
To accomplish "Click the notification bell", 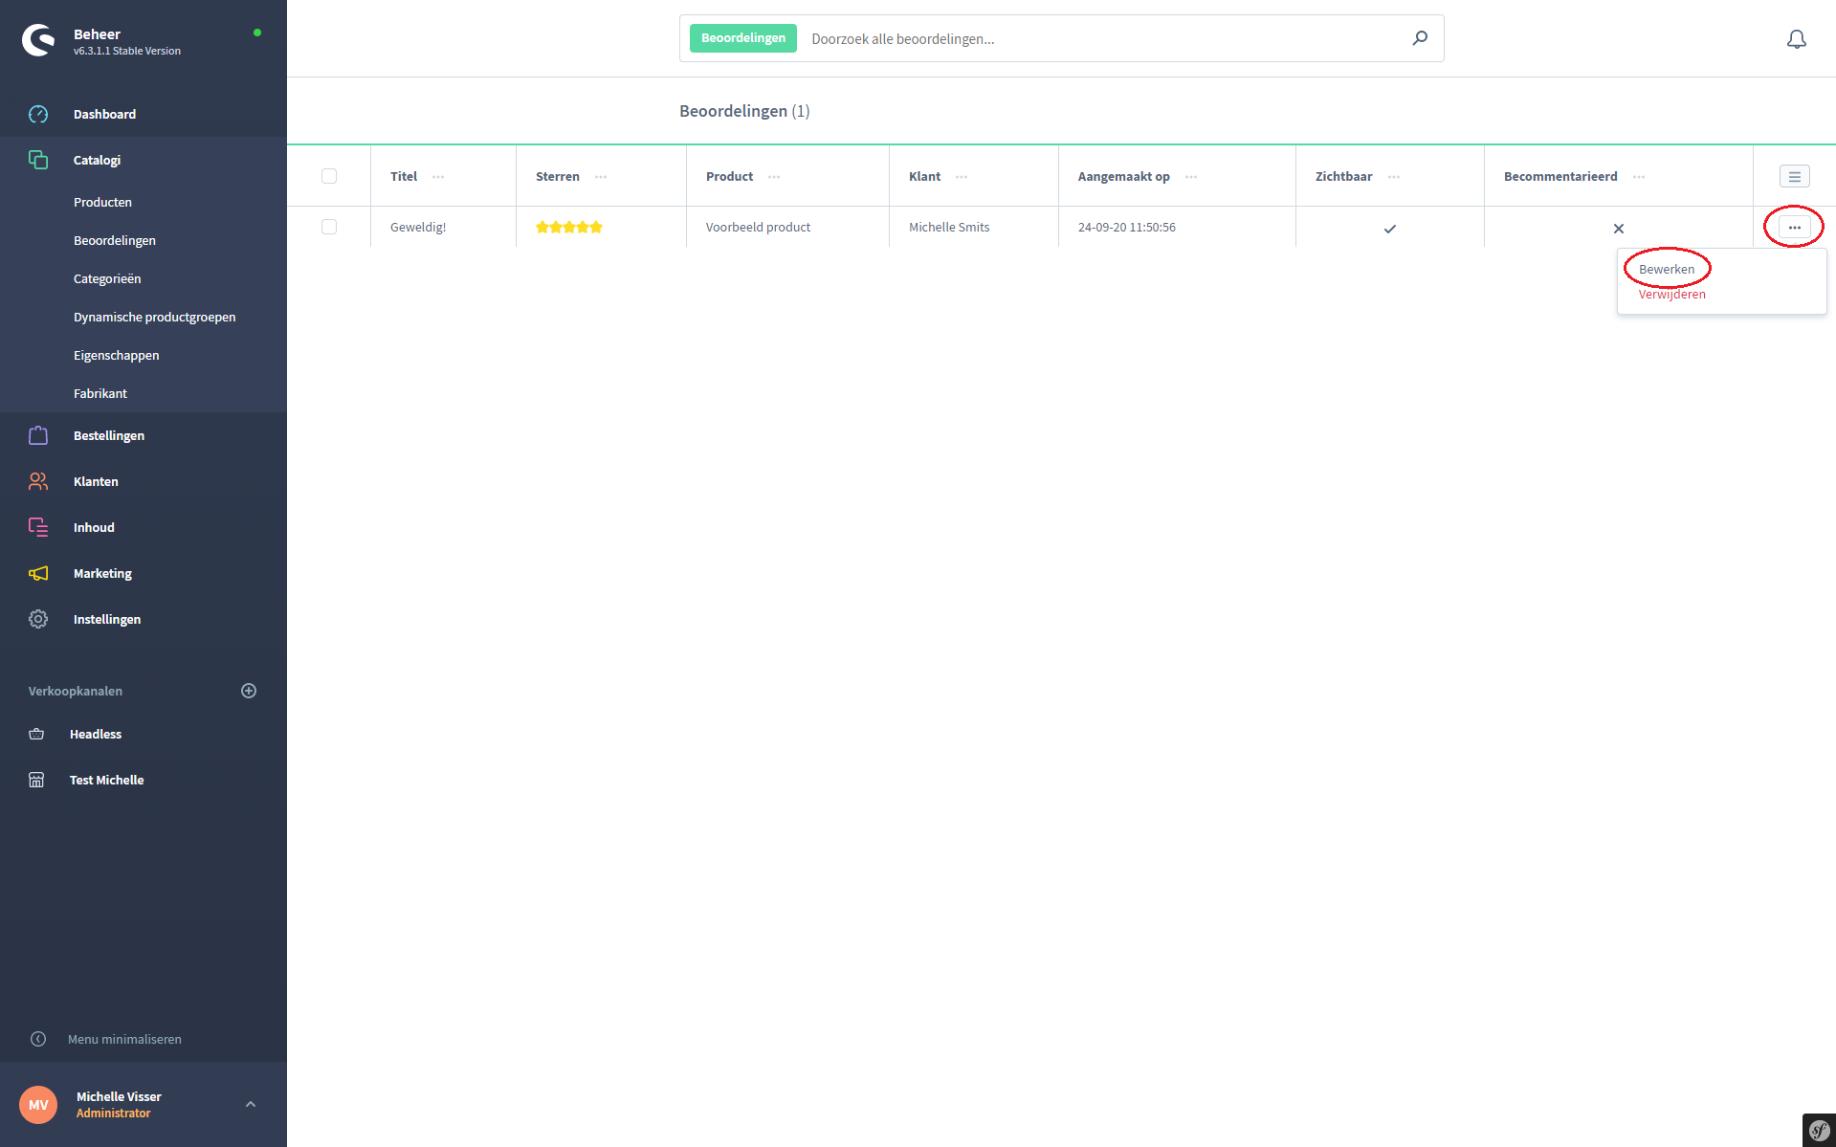I will 1797,39.
